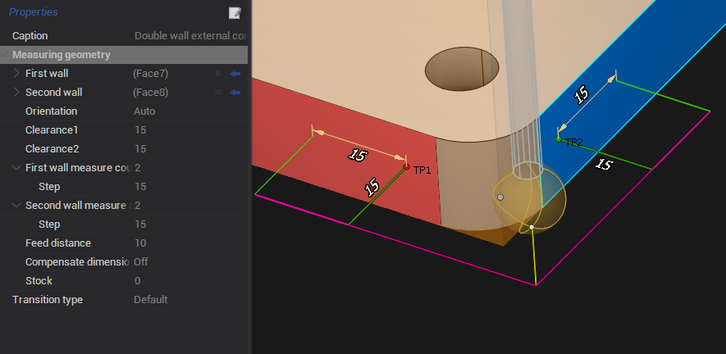
Task: Click the blue arrow for First wall
Action: point(235,74)
